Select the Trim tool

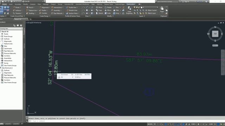116,7
